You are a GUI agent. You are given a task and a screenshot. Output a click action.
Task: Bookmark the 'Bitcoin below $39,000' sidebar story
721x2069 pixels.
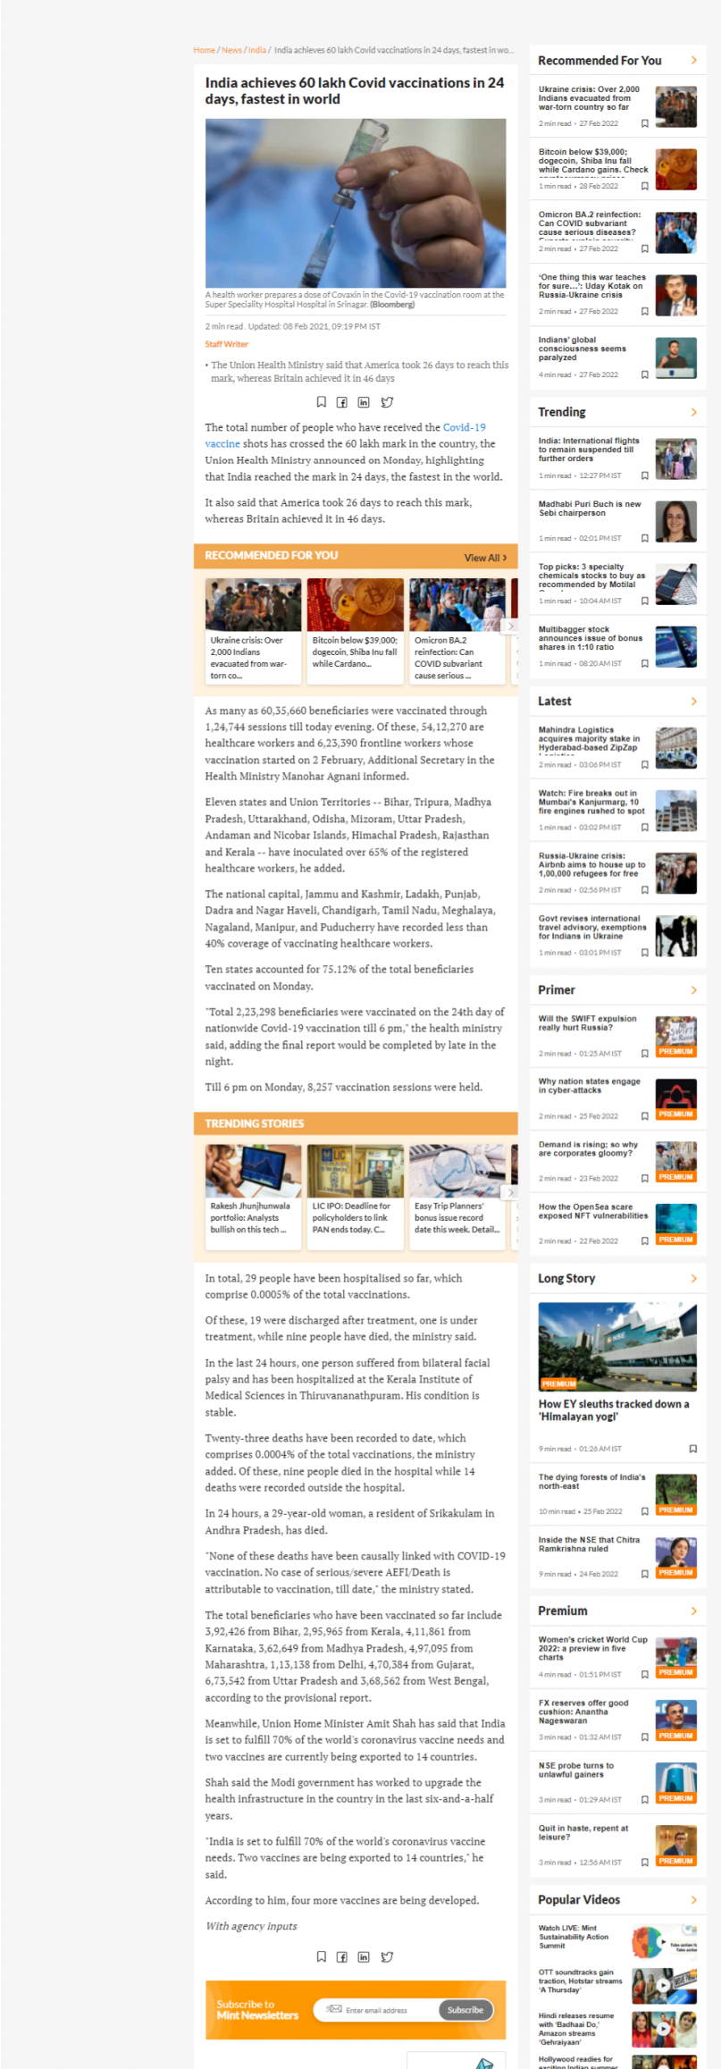coord(644,187)
